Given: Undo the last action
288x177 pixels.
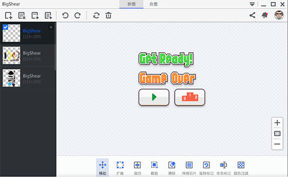Looking at the screenshot, I should [x=65, y=15].
